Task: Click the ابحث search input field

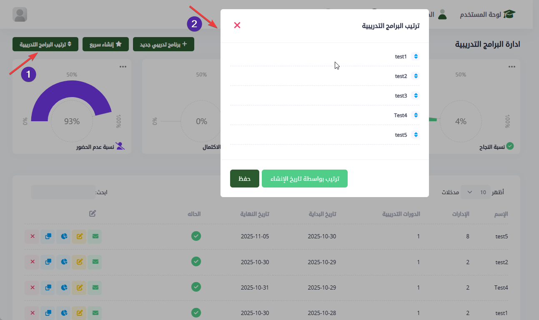Action: pyautogui.click(x=63, y=192)
